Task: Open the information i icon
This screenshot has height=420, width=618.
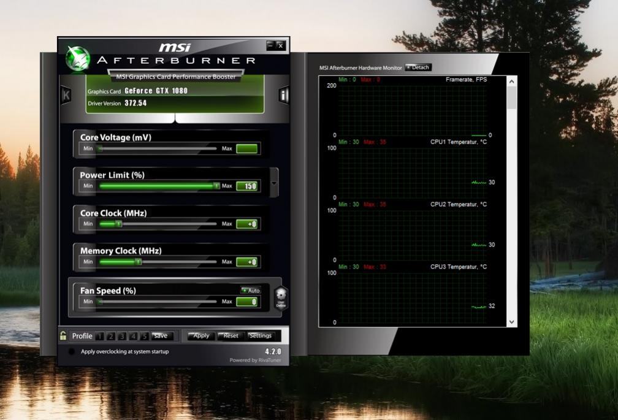Action: (284, 95)
